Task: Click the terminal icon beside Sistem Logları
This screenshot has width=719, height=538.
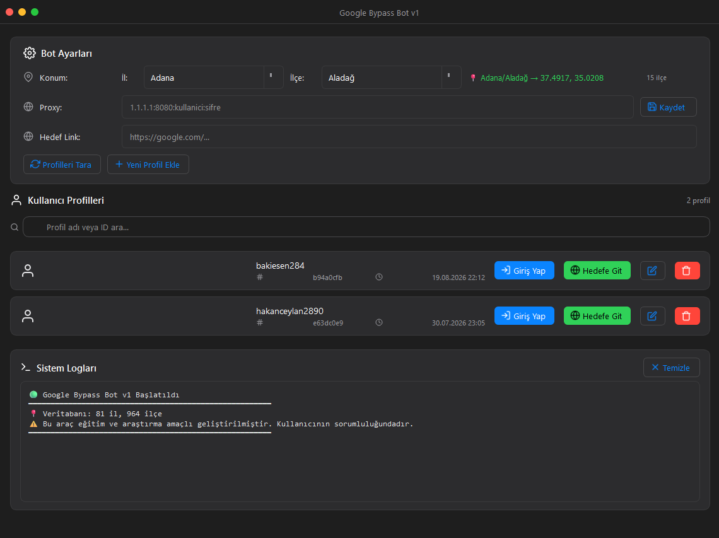Action: (26, 367)
